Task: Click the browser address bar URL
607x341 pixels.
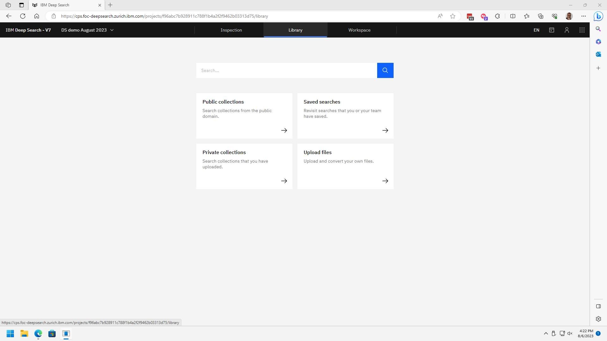Action: (x=164, y=16)
